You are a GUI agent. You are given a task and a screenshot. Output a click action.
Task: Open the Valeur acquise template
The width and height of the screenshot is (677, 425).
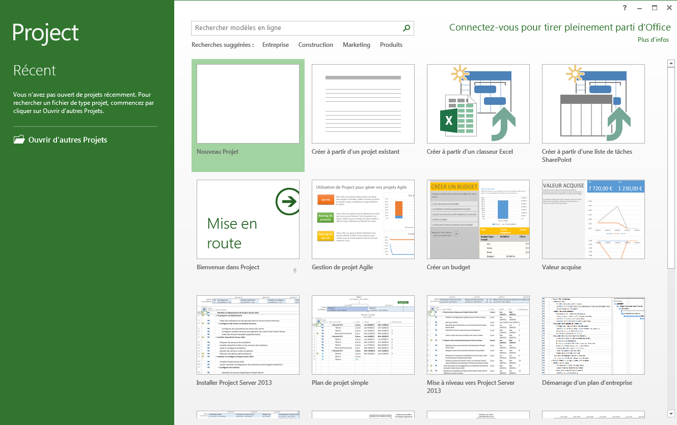(x=593, y=219)
